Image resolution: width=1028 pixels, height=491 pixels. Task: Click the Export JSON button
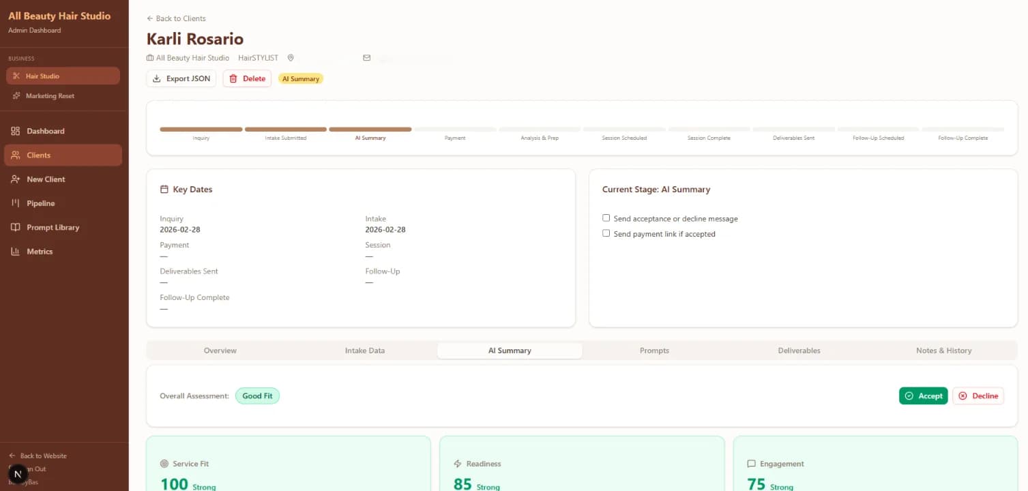click(x=181, y=78)
